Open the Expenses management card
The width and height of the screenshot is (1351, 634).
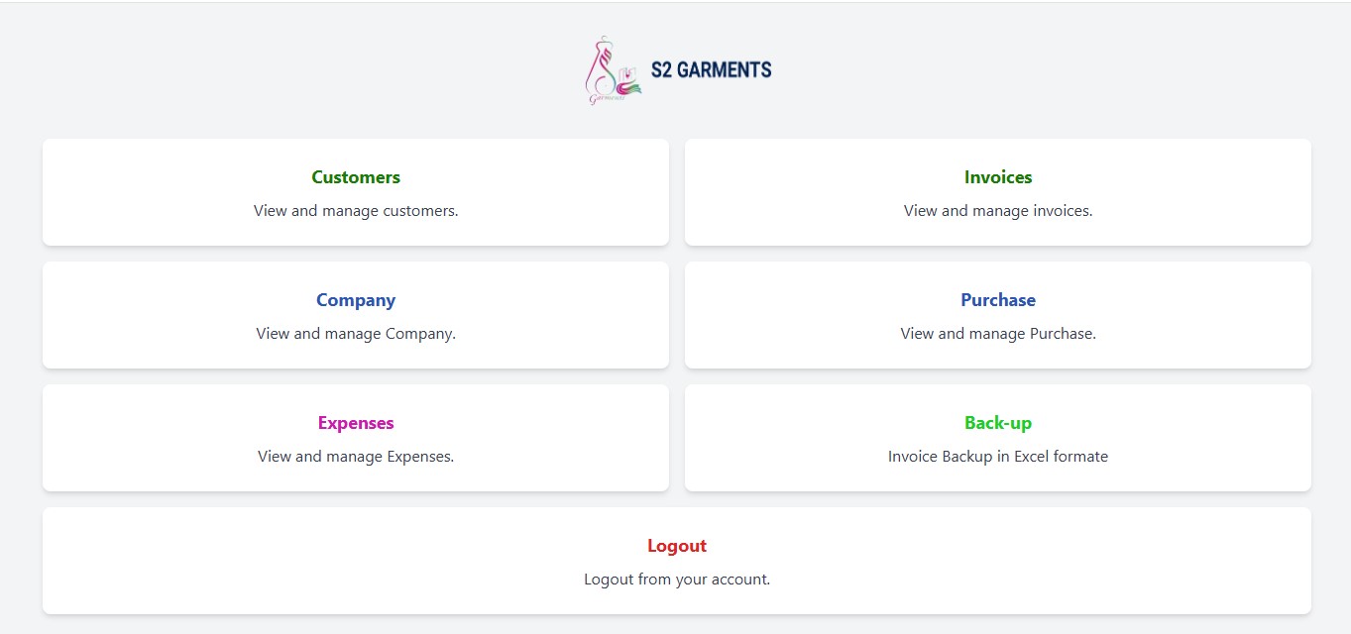[x=355, y=437]
